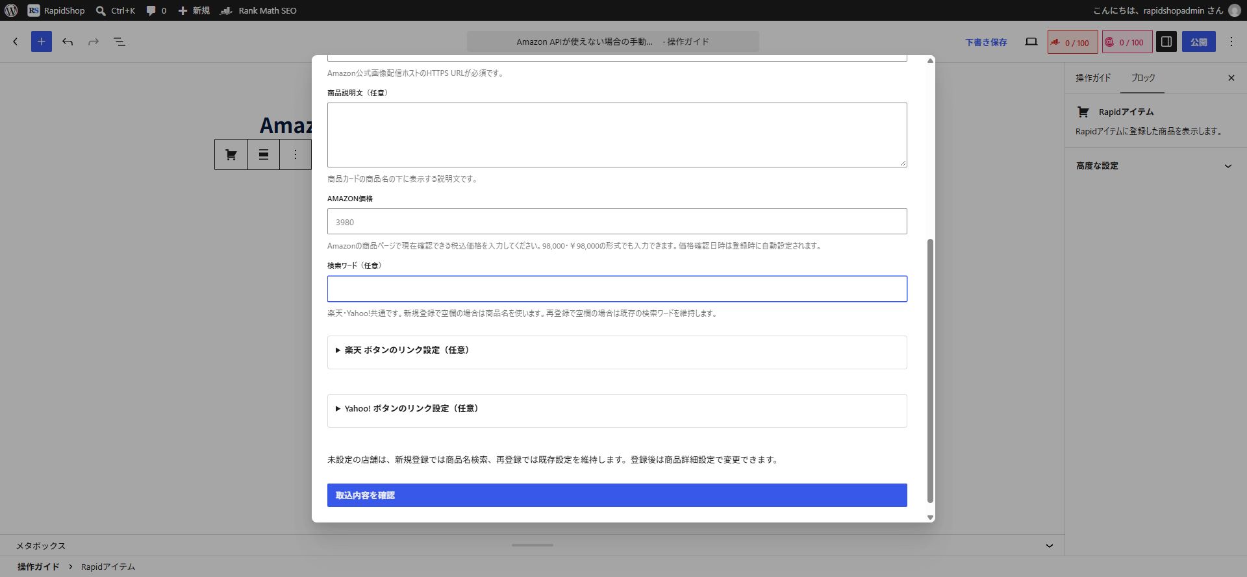Close the settings sidebar
This screenshot has height=577, width=1247.
(1231, 78)
